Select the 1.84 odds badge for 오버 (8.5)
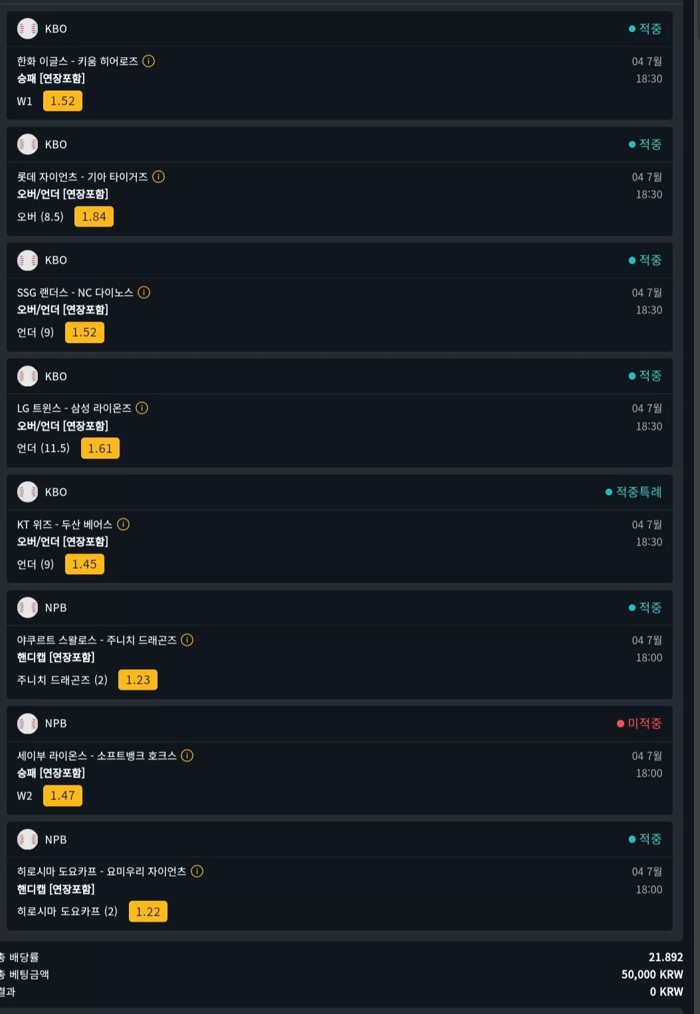The width and height of the screenshot is (700, 1014). click(x=94, y=217)
